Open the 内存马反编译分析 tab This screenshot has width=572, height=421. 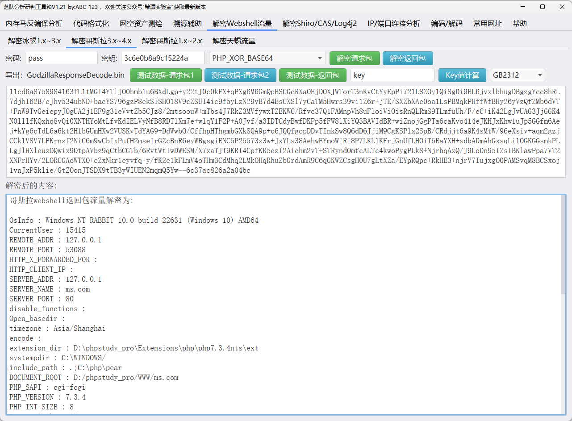[x=34, y=24]
